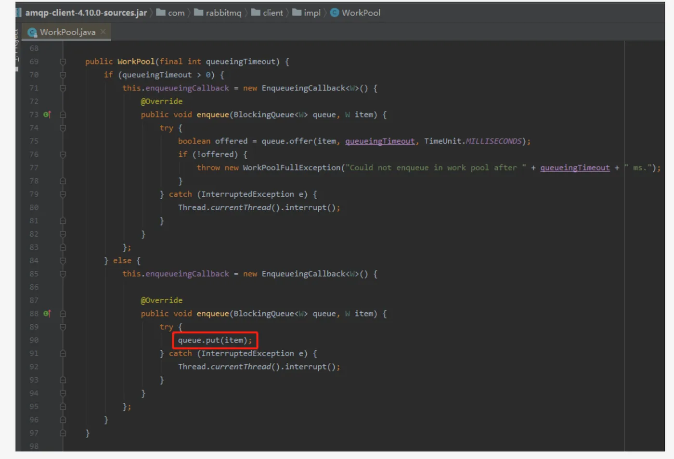Image resolution: width=674 pixels, height=459 pixels.
Task: Click line number 77 in the gutter
Action: tap(34, 168)
